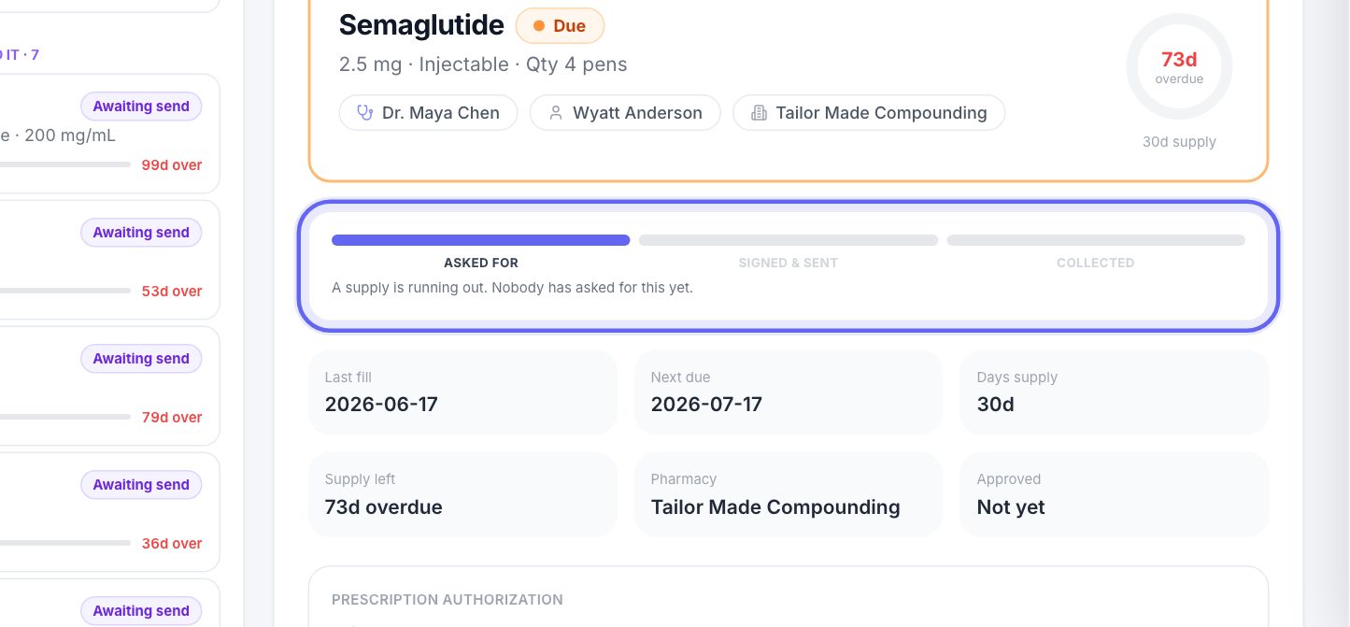This screenshot has height=627, width=1350.
Task: Click the Awaiting send badge above 36d over
Action: coord(141,485)
